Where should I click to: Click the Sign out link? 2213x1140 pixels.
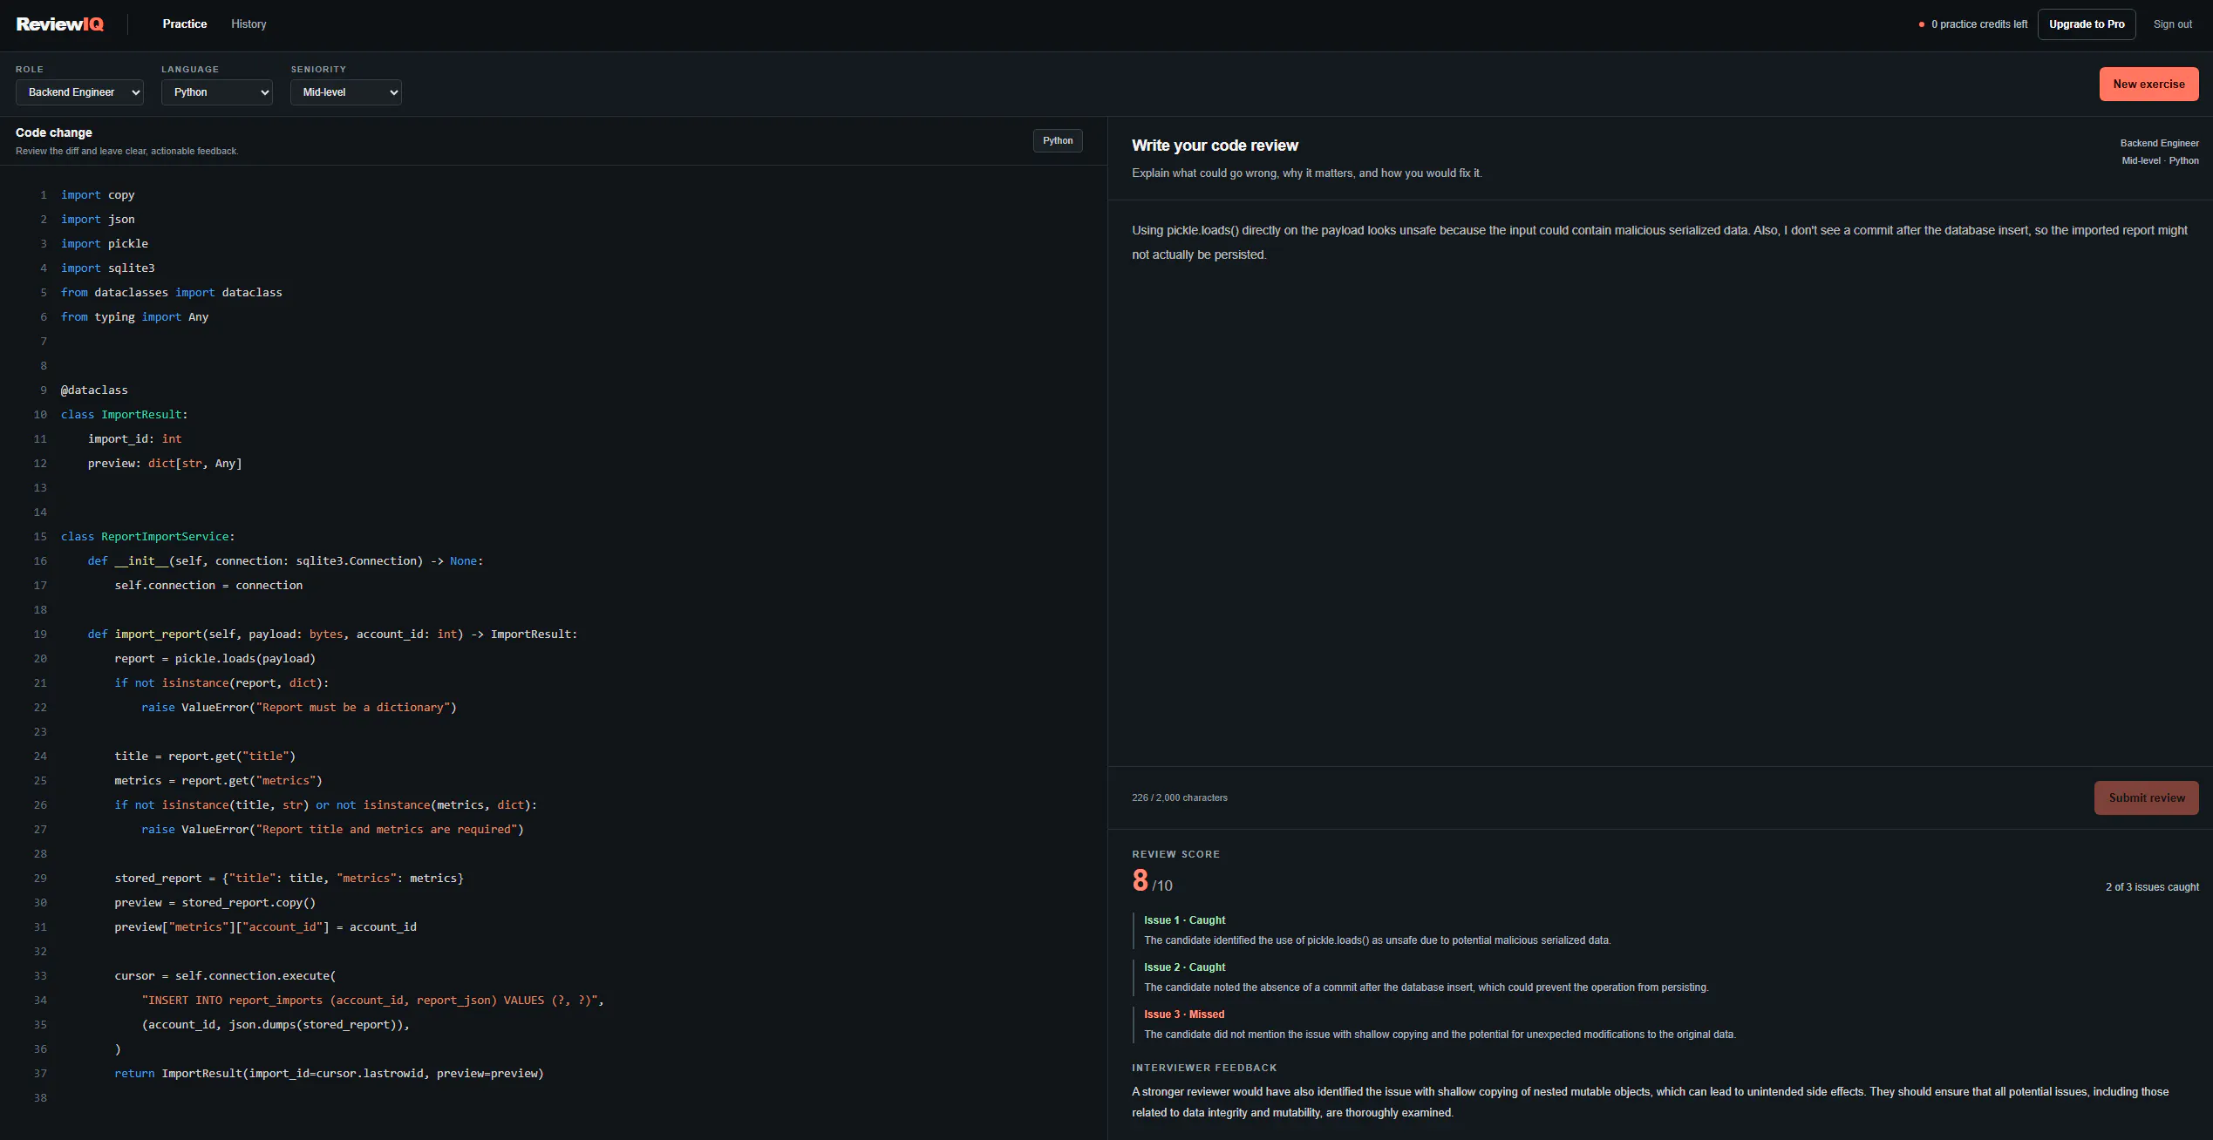click(x=2172, y=24)
